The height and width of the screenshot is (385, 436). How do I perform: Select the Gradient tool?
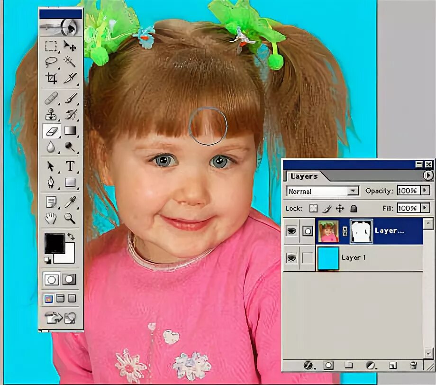70,130
